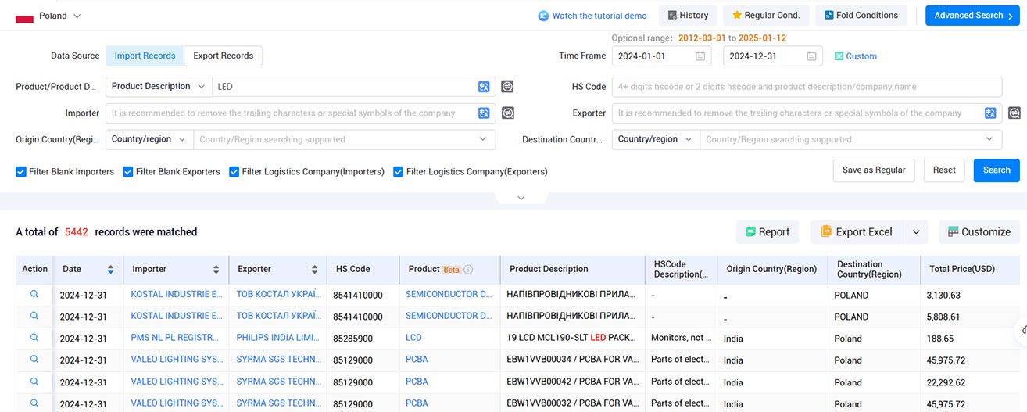Select the Import Records tab
Screen dimensions: 1027x412
145,56
